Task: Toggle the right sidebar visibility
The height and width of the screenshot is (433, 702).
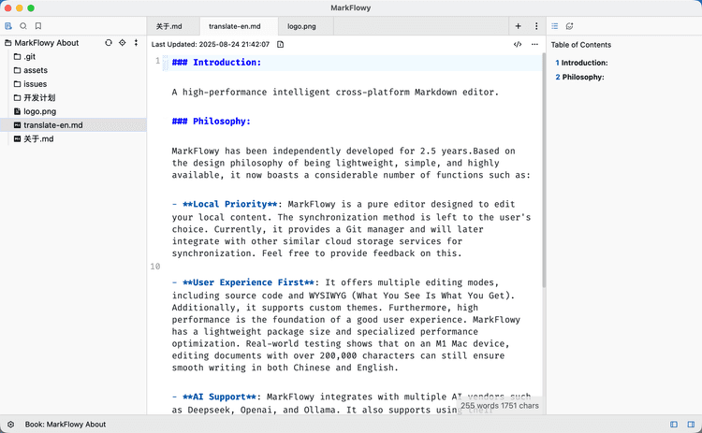Action: pyautogui.click(x=690, y=425)
